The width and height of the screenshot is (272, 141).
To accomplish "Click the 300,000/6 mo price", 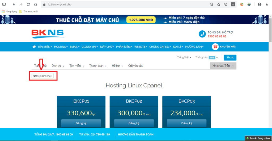I will pyautogui.click(x=134, y=113).
